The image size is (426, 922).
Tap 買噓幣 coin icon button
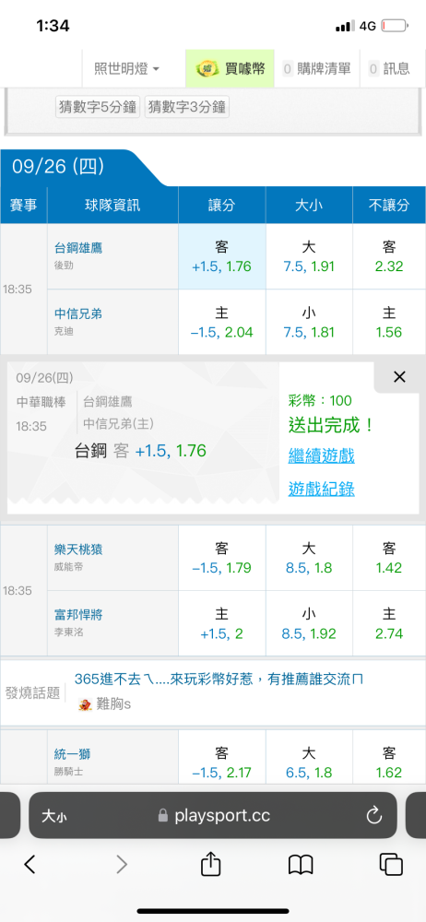[x=231, y=69]
